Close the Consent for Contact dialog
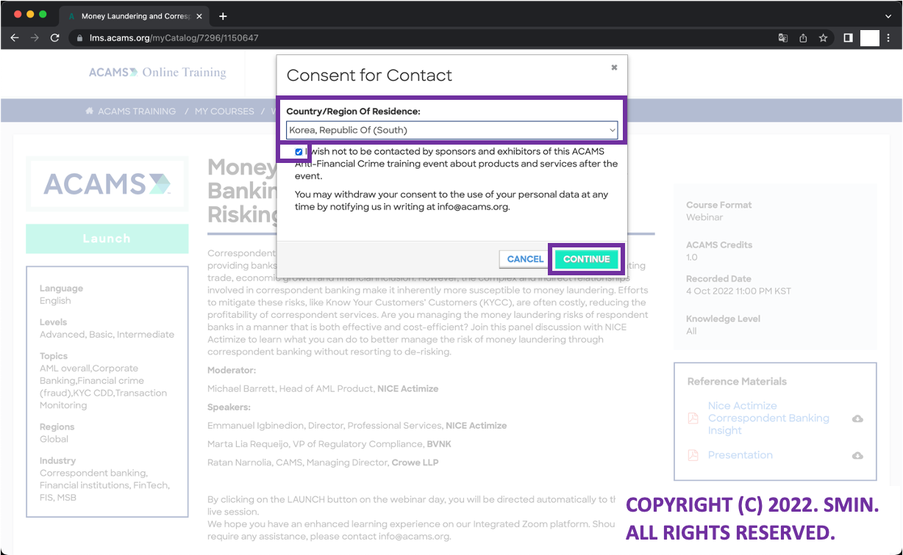The width and height of the screenshot is (903, 555). (614, 67)
